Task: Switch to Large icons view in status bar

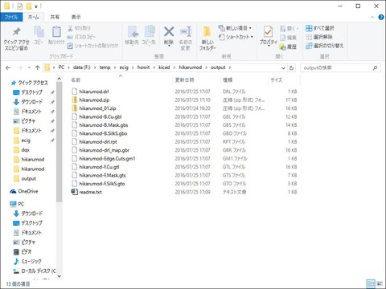Action: pyautogui.click(x=380, y=284)
